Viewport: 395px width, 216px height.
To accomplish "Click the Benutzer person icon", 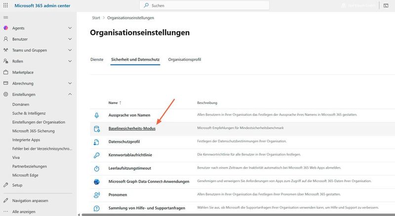I will (x=5, y=39).
